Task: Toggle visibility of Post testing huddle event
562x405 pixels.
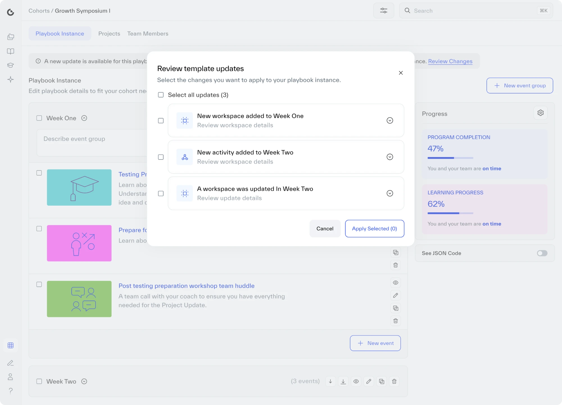Action: [x=395, y=283]
